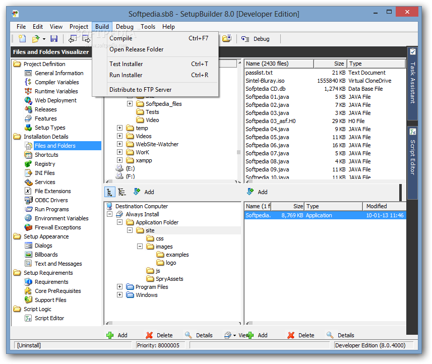Click the Setup Types icon

28,128
